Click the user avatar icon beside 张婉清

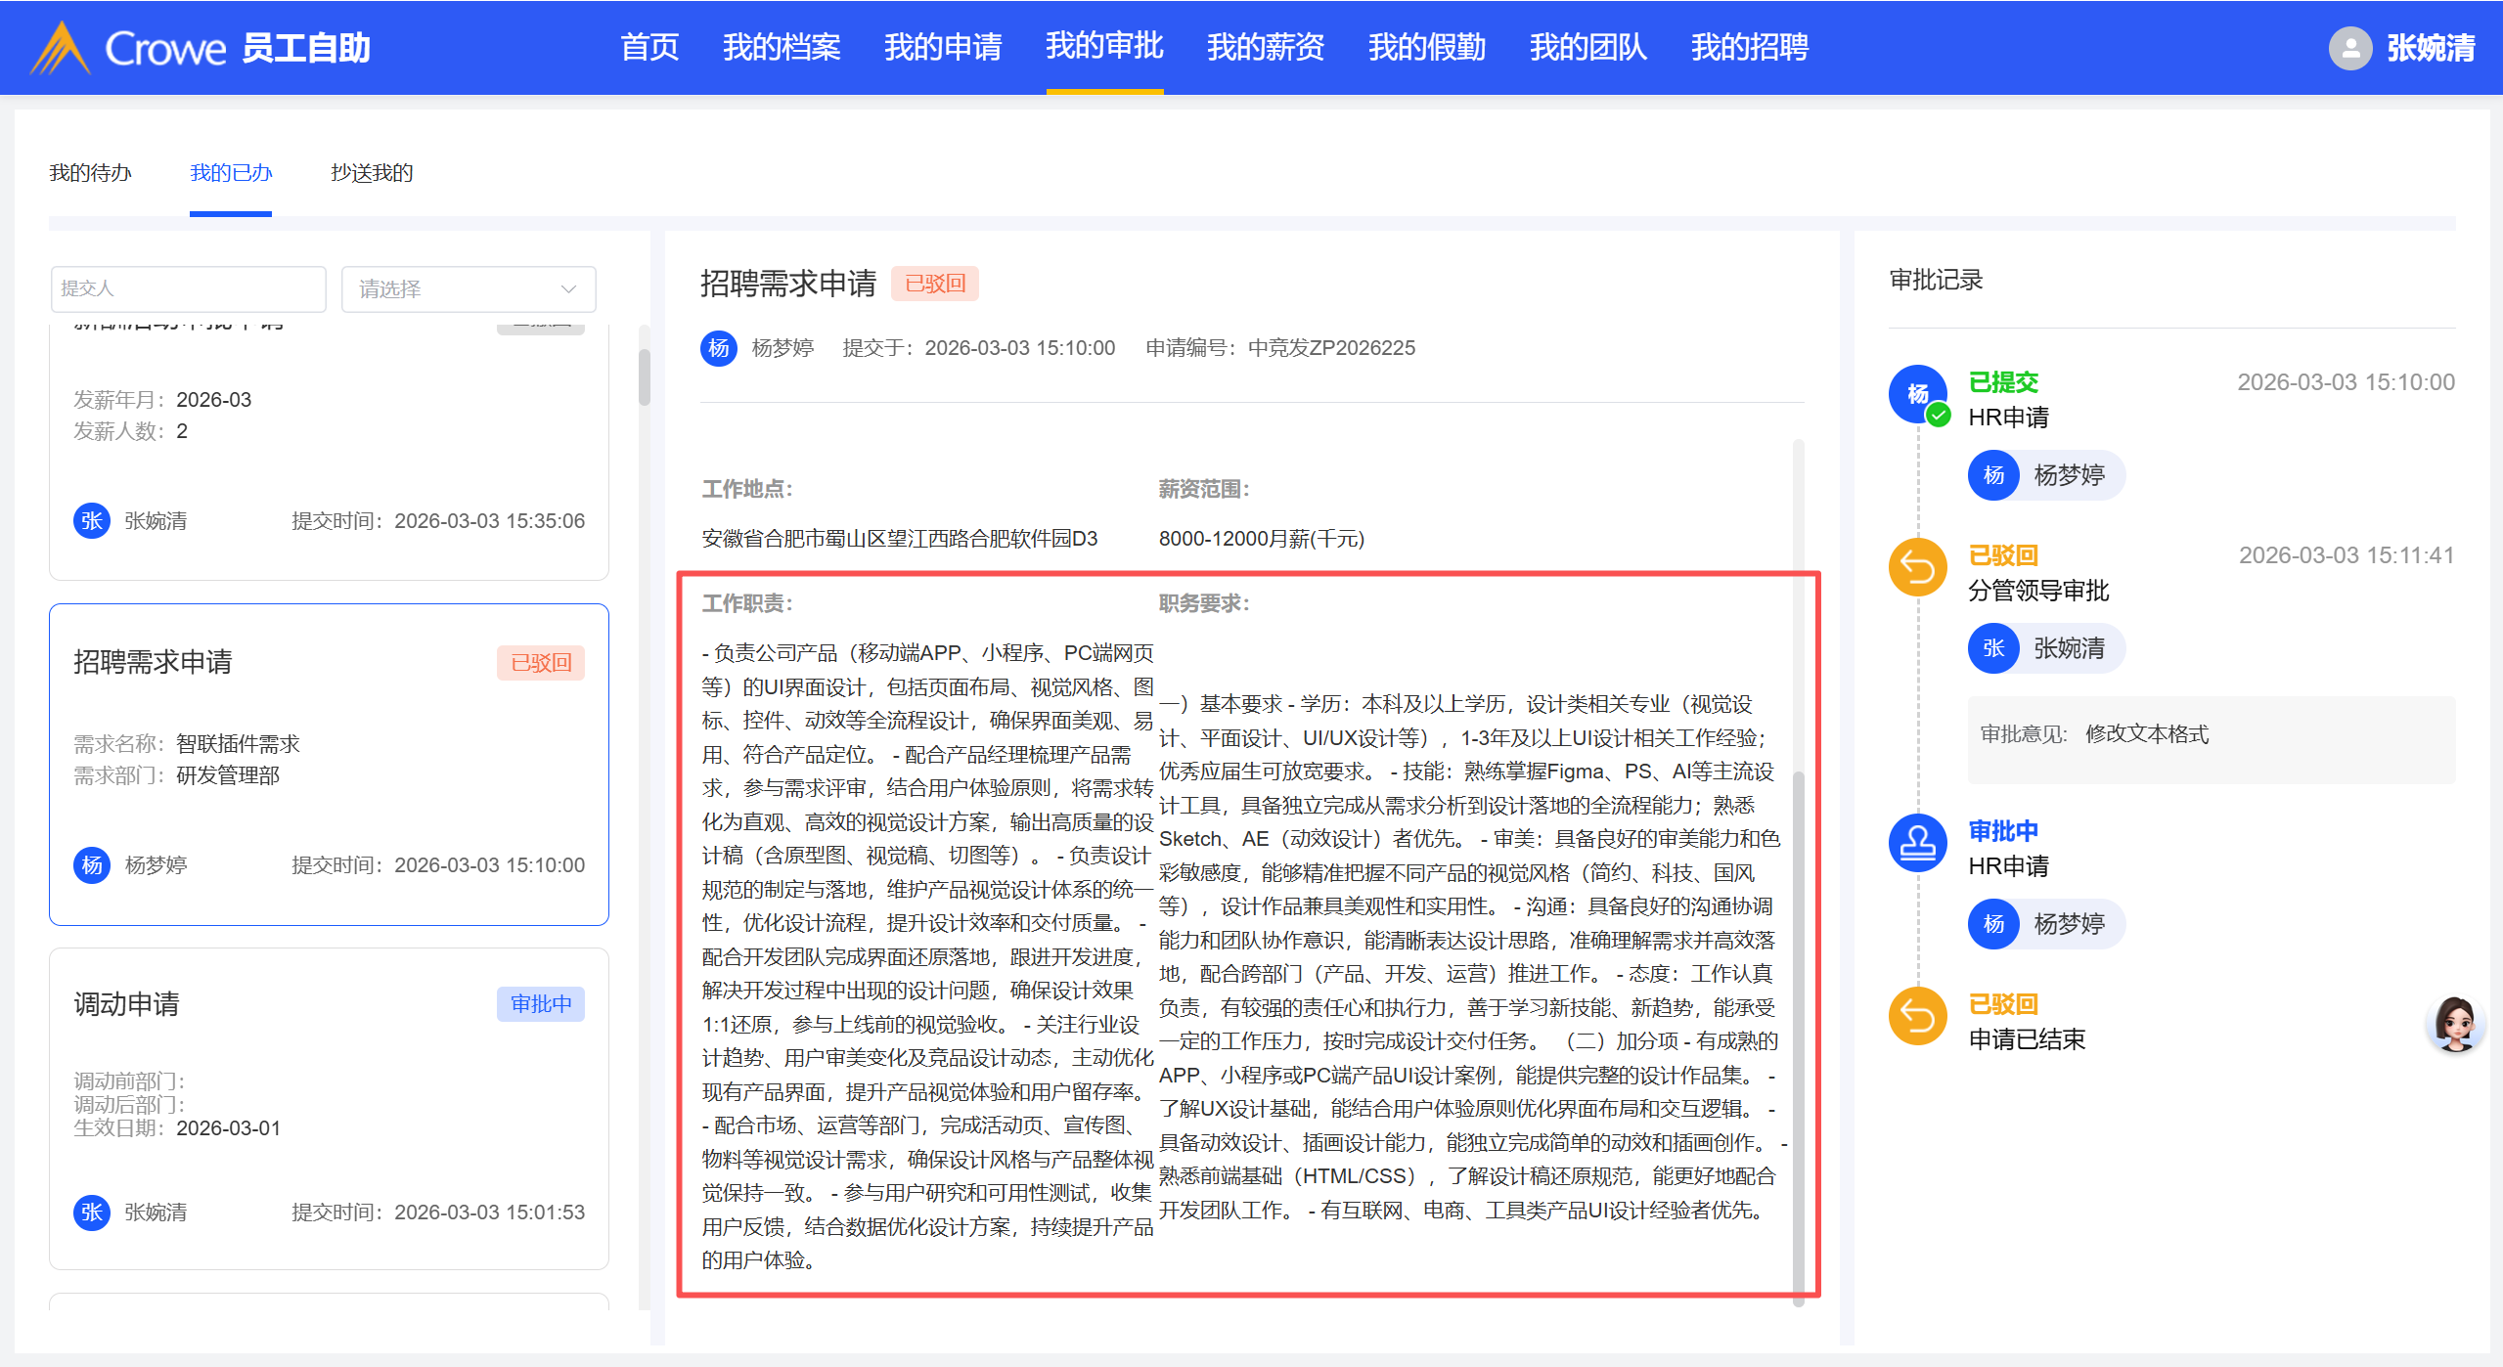(x=2349, y=48)
